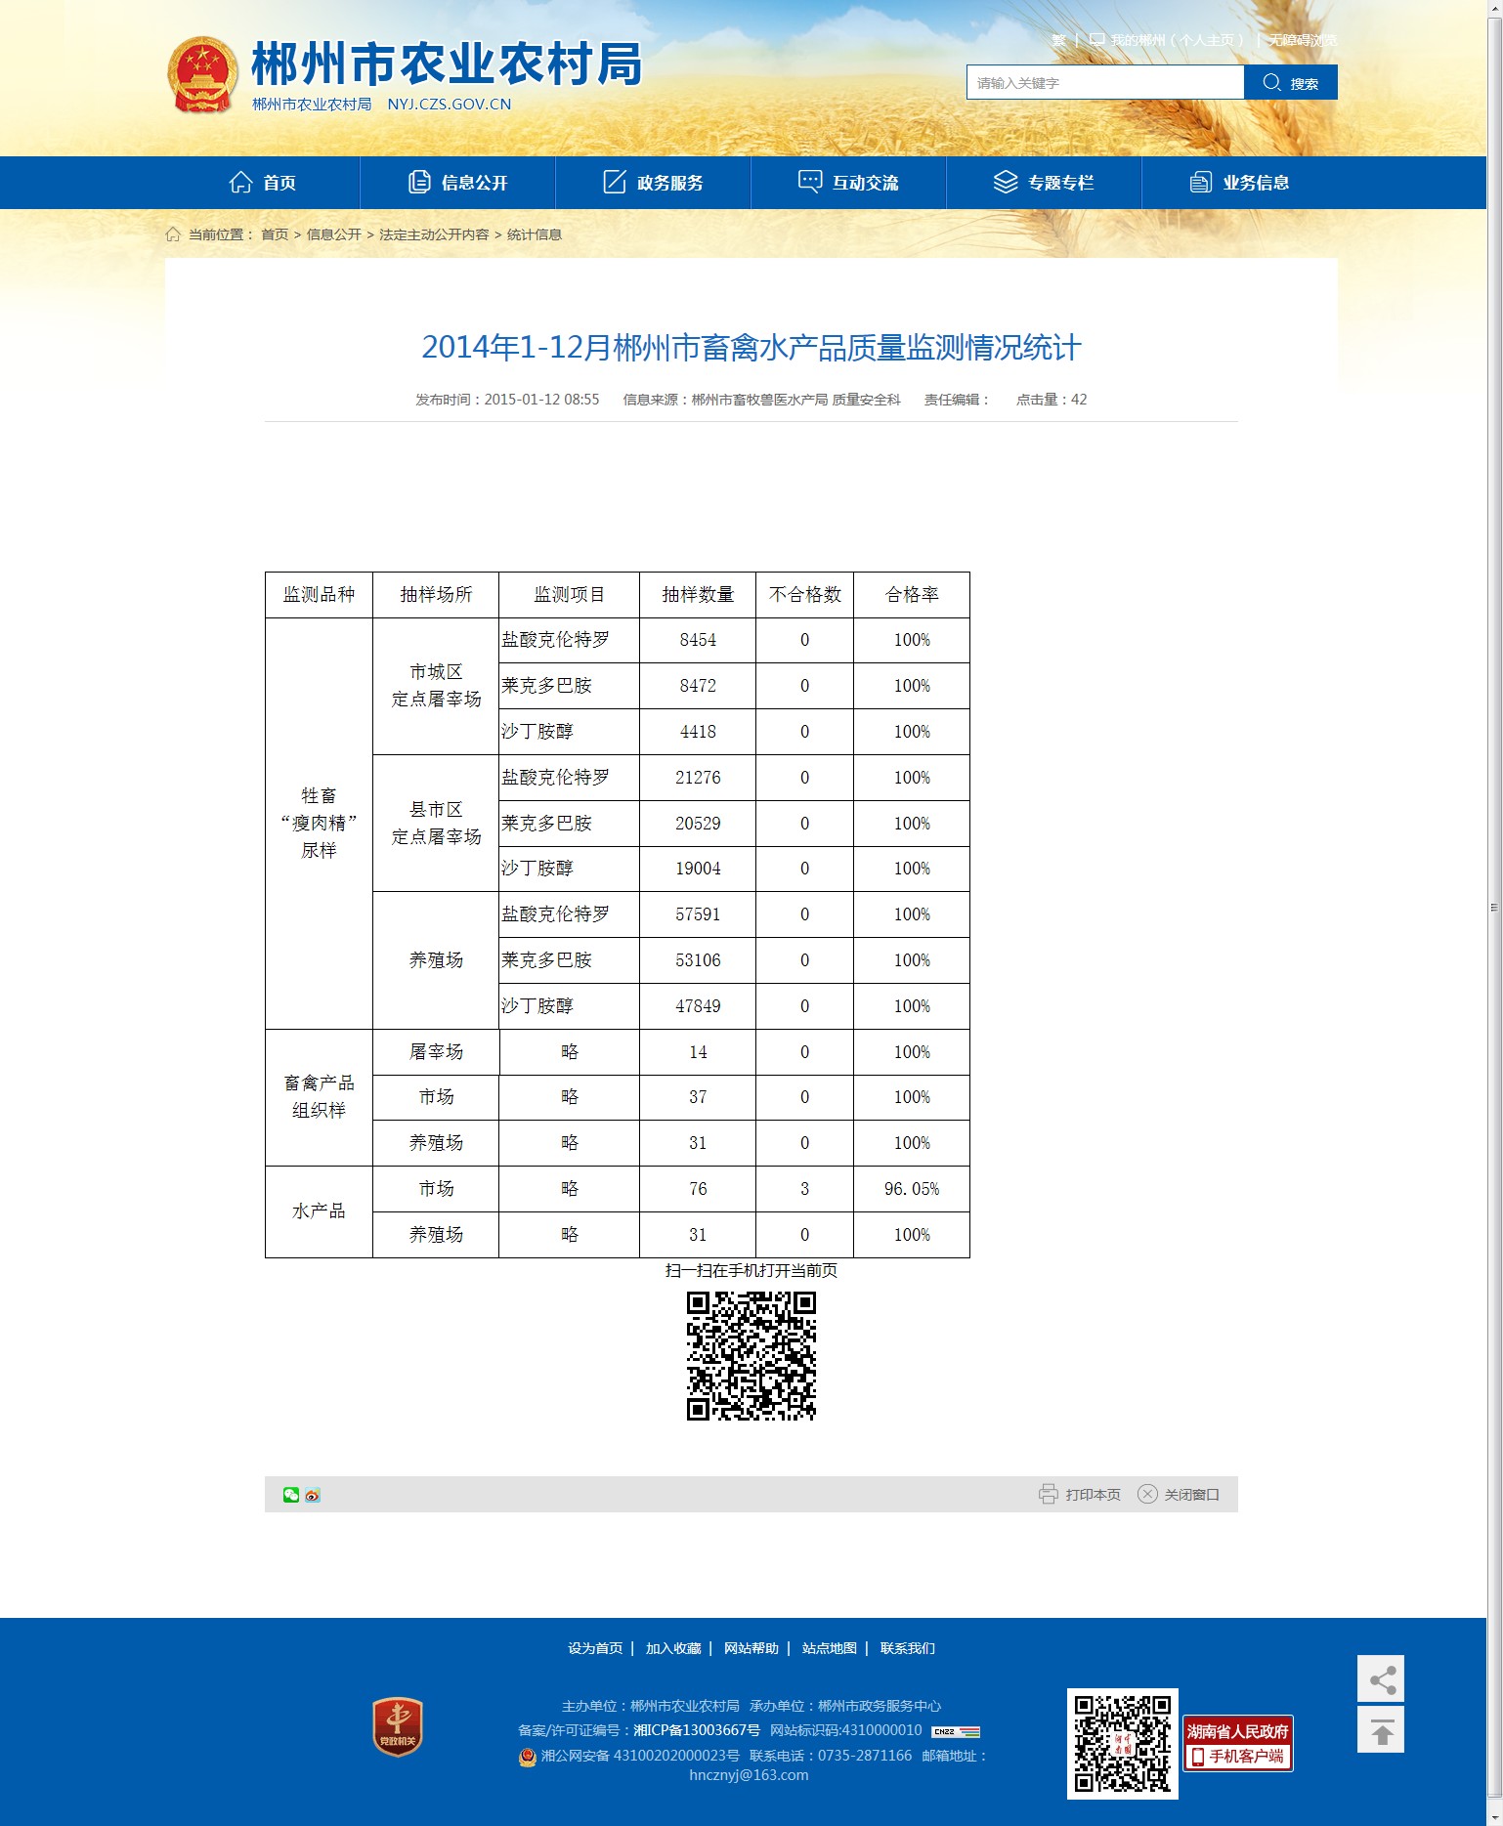Click the 信息公开 document icon in navigation
1503x1826 pixels.
pyautogui.click(x=419, y=182)
